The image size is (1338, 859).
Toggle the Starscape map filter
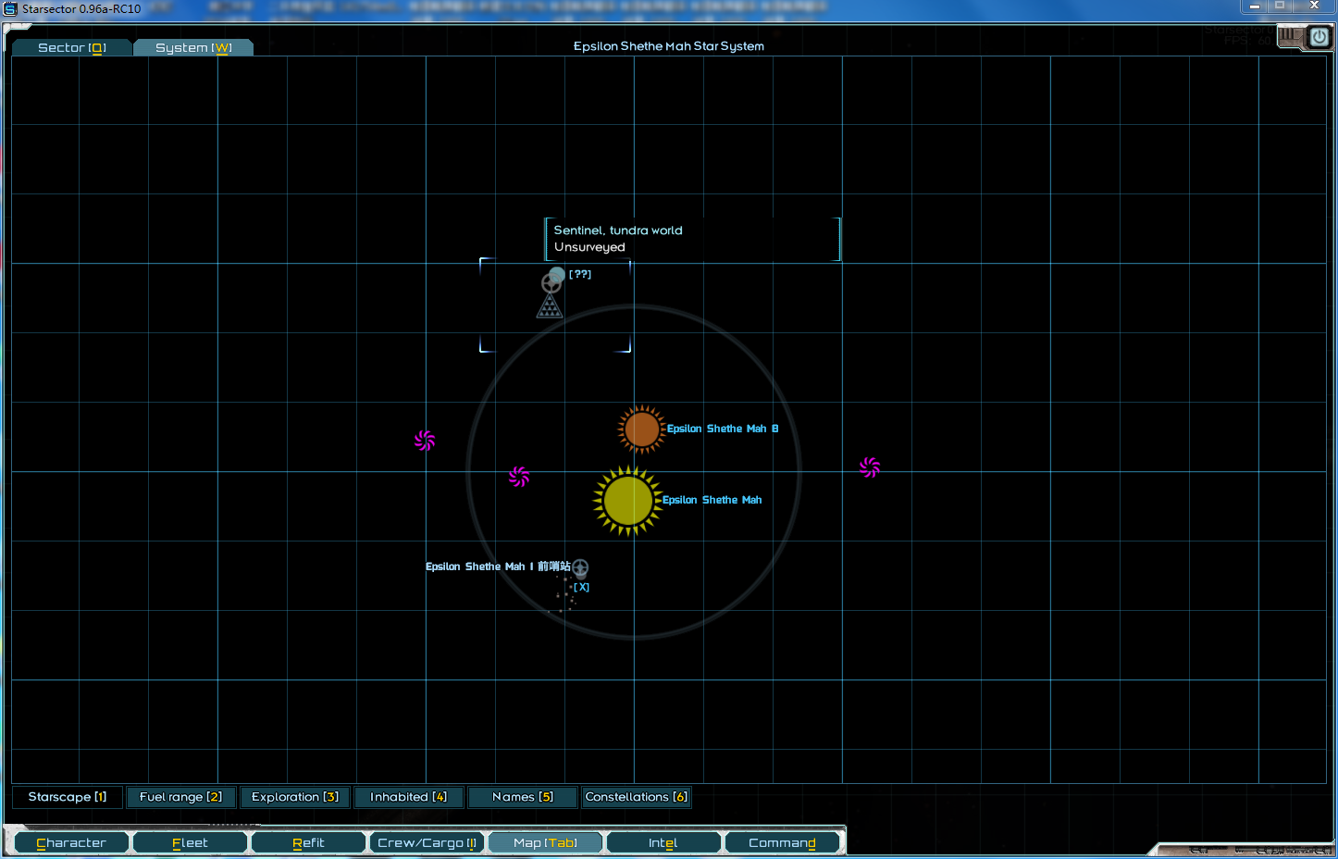(x=68, y=797)
